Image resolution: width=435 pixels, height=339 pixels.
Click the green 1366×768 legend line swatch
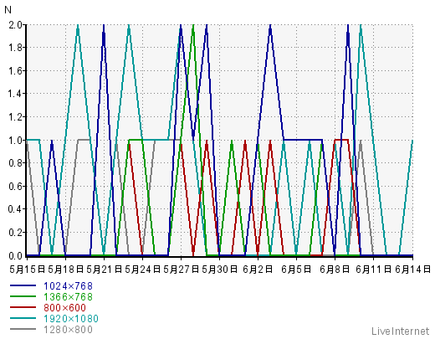click(23, 296)
